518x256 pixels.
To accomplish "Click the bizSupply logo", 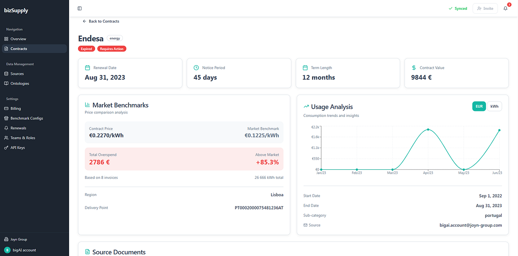I will click(16, 10).
